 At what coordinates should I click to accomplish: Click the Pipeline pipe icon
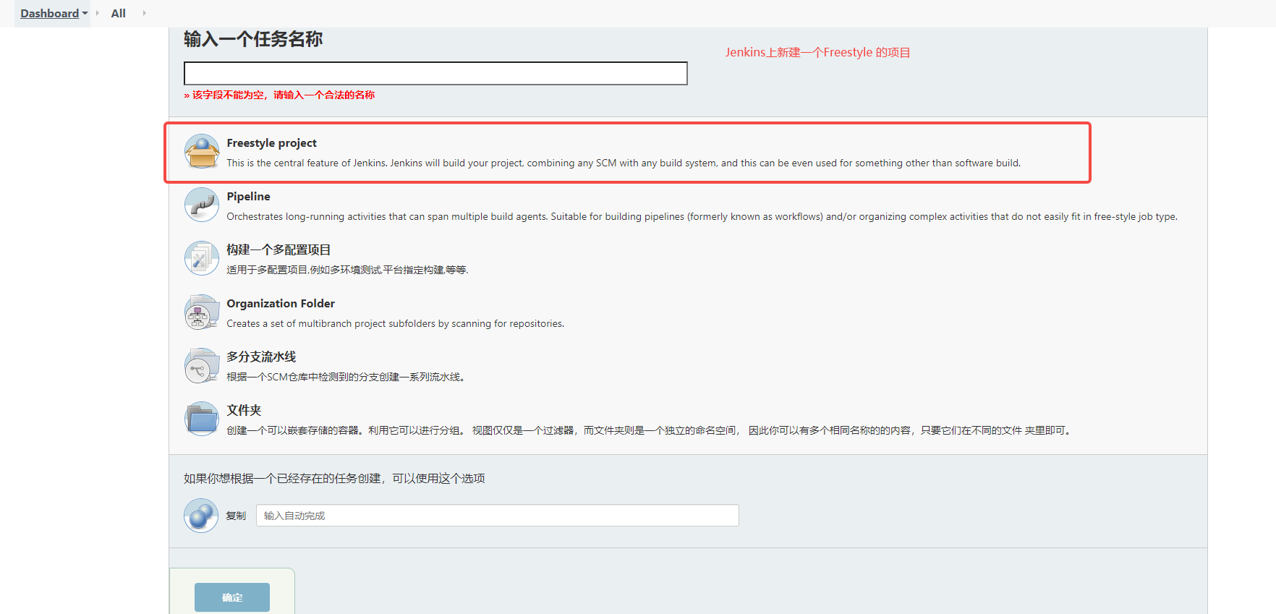click(x=202, y=205)
